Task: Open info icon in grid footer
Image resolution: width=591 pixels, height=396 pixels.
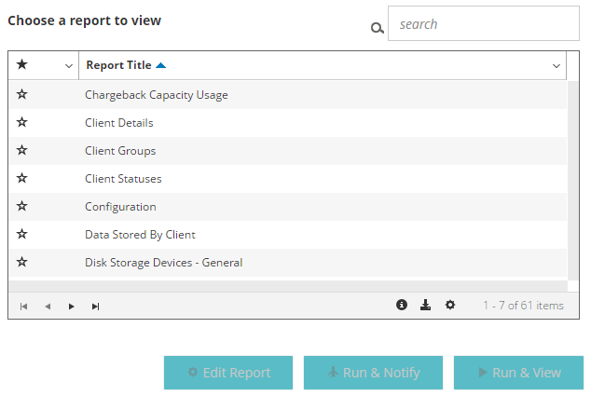Action: click(402, 305)
